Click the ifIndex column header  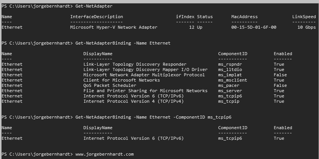coord(184,17)
